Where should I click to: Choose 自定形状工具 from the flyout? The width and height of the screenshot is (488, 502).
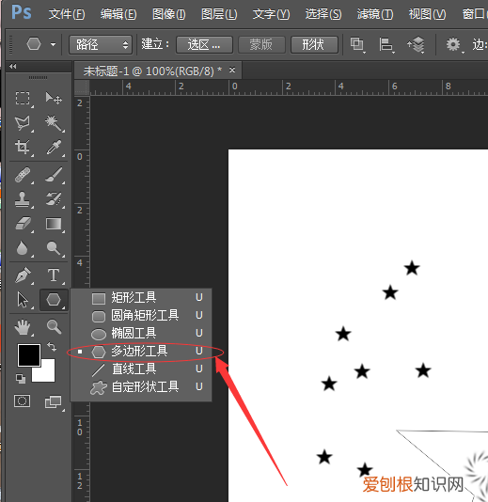tap(141, 387)
